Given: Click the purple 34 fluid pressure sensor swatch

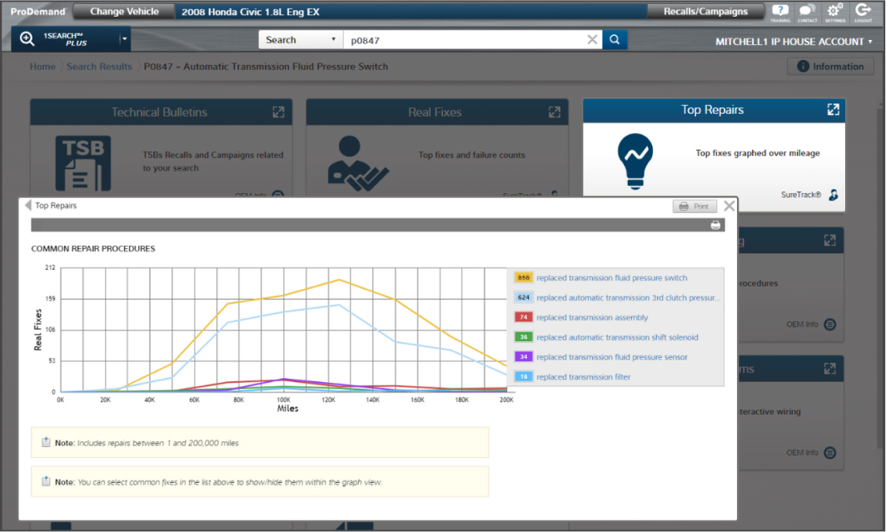Looking at the screenshot, I should [524, 357].
